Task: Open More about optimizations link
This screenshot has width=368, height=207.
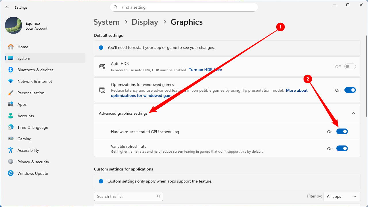Action: point(297,90)
